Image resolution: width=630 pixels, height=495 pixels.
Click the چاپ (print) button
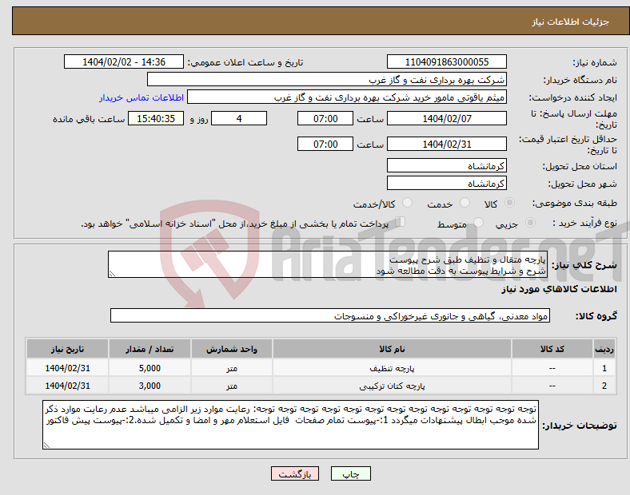point(350,473)
